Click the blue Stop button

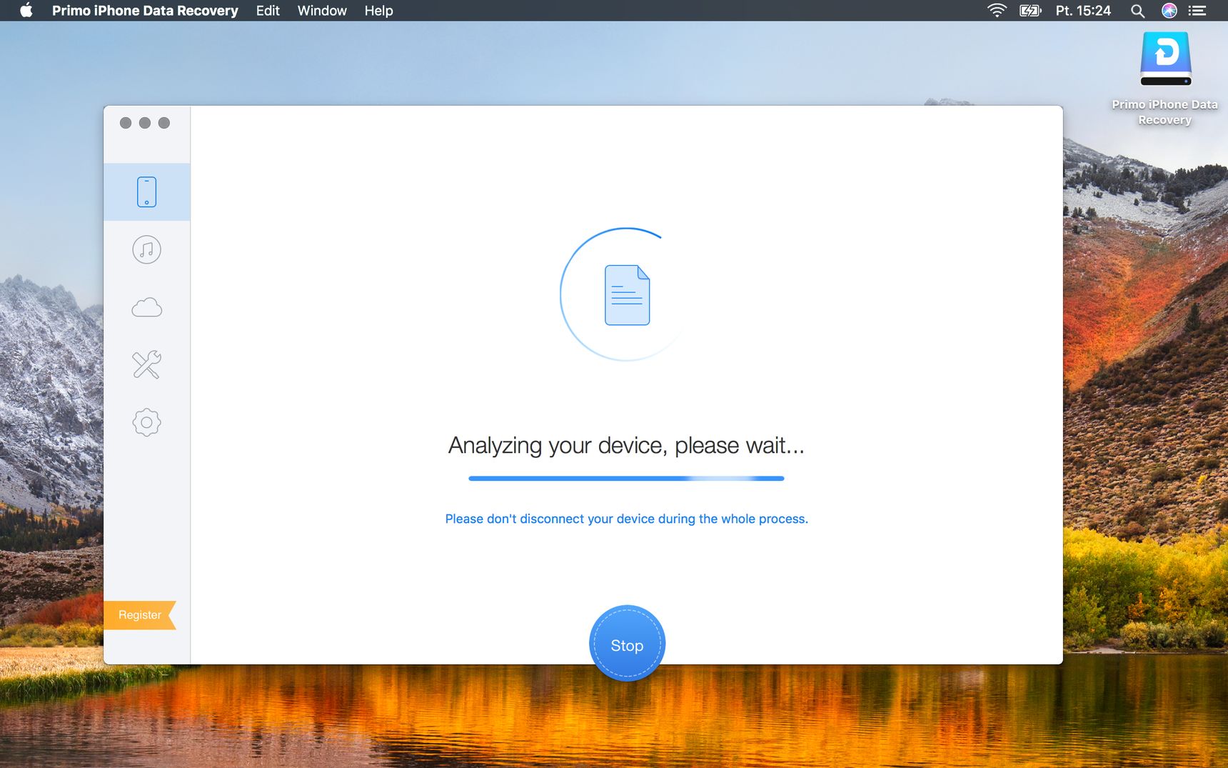tap(627, 644)
